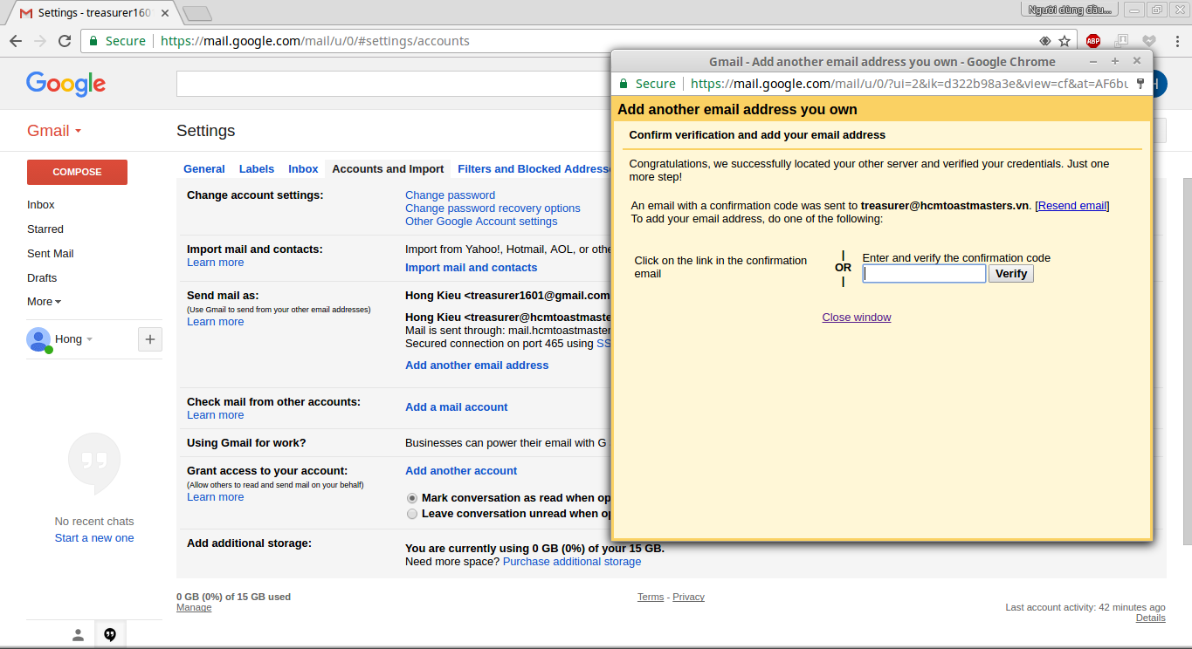Open the contacts person icon at bottom
The height and width of the screenshot is (649, 1192).
tap(78, 635)
